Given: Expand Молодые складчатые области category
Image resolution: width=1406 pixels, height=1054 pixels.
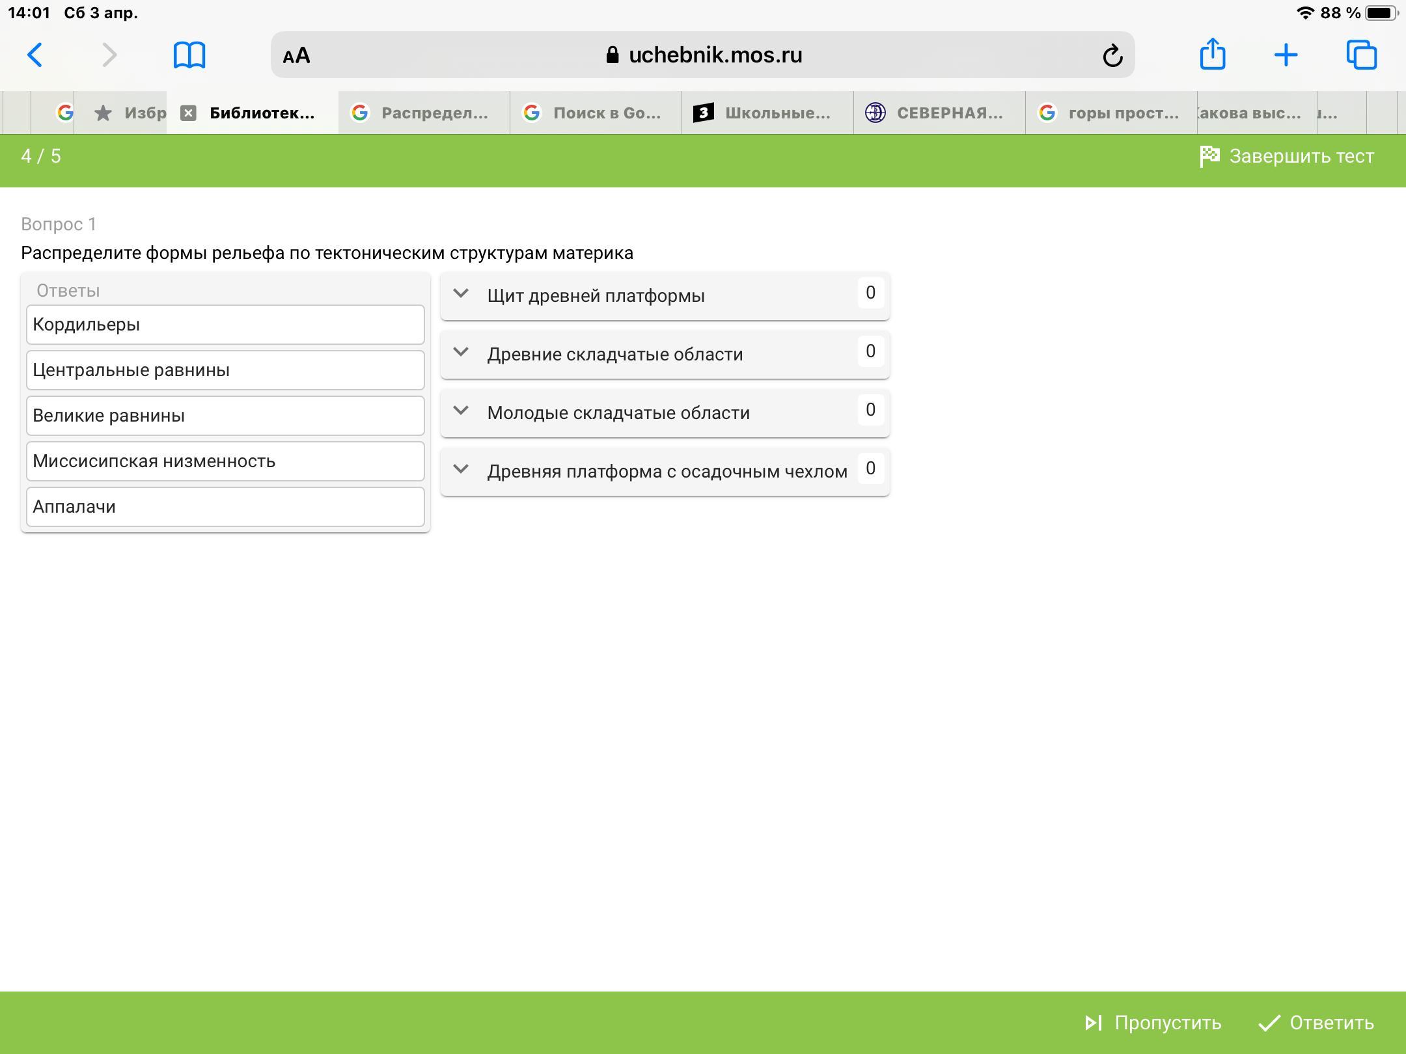Looking at the screenshot, I should click(461, 411).
